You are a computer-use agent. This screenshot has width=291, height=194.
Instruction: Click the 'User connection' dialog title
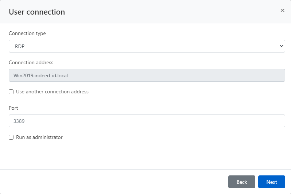(x=37, y=12)
